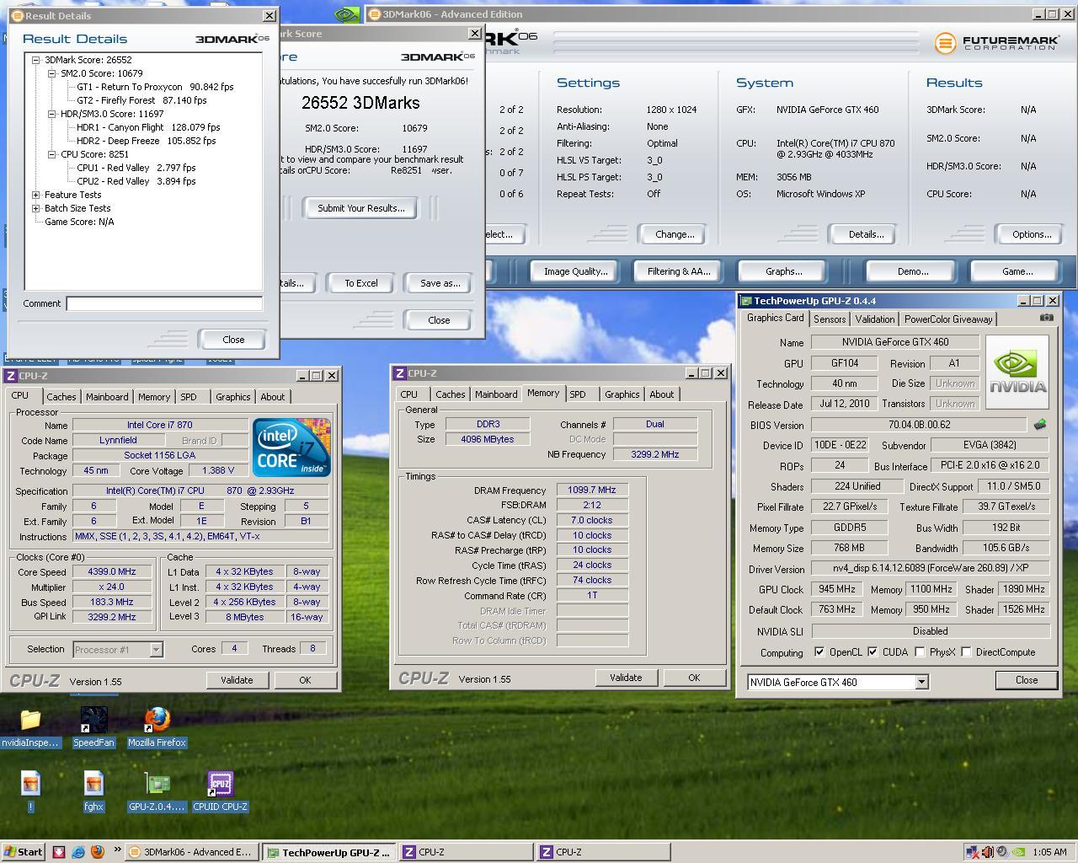Select the Game Score: N/A row
The width and height of the screenshot is (1078, 863).
[79, 222]
